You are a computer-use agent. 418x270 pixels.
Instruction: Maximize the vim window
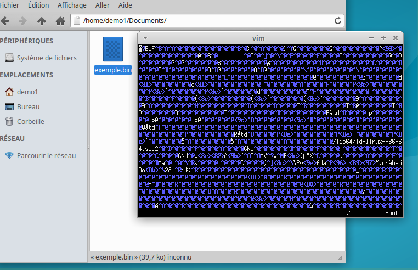[383, 38]
